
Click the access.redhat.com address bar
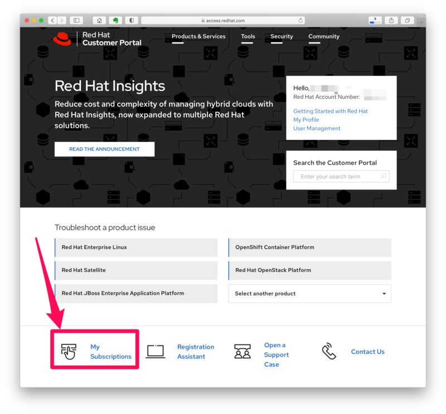click(223, 21)
